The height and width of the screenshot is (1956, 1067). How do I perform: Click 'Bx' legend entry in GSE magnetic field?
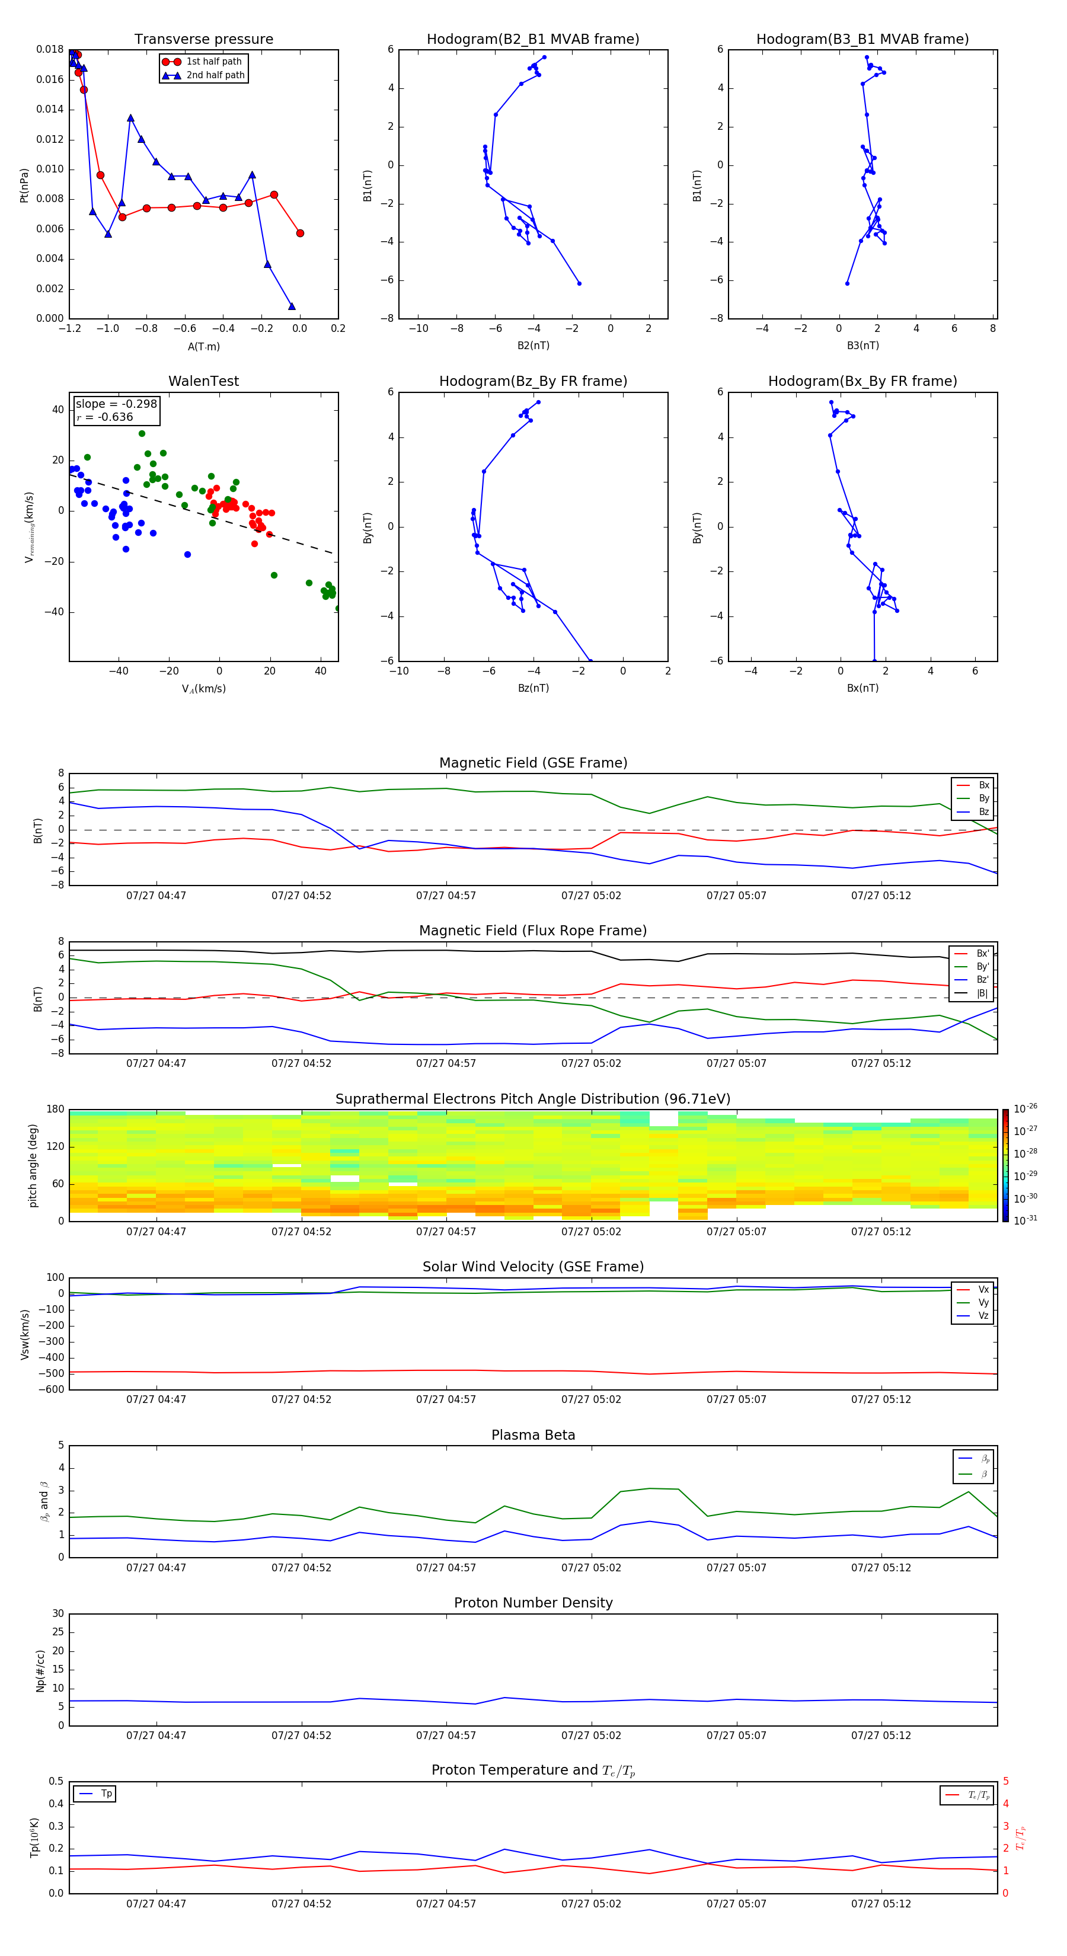(x=973, y=785)
